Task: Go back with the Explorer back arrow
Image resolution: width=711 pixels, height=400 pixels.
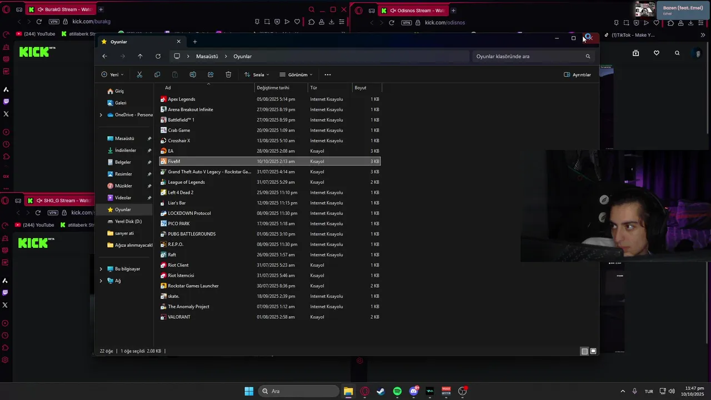Action: [104, 56]
